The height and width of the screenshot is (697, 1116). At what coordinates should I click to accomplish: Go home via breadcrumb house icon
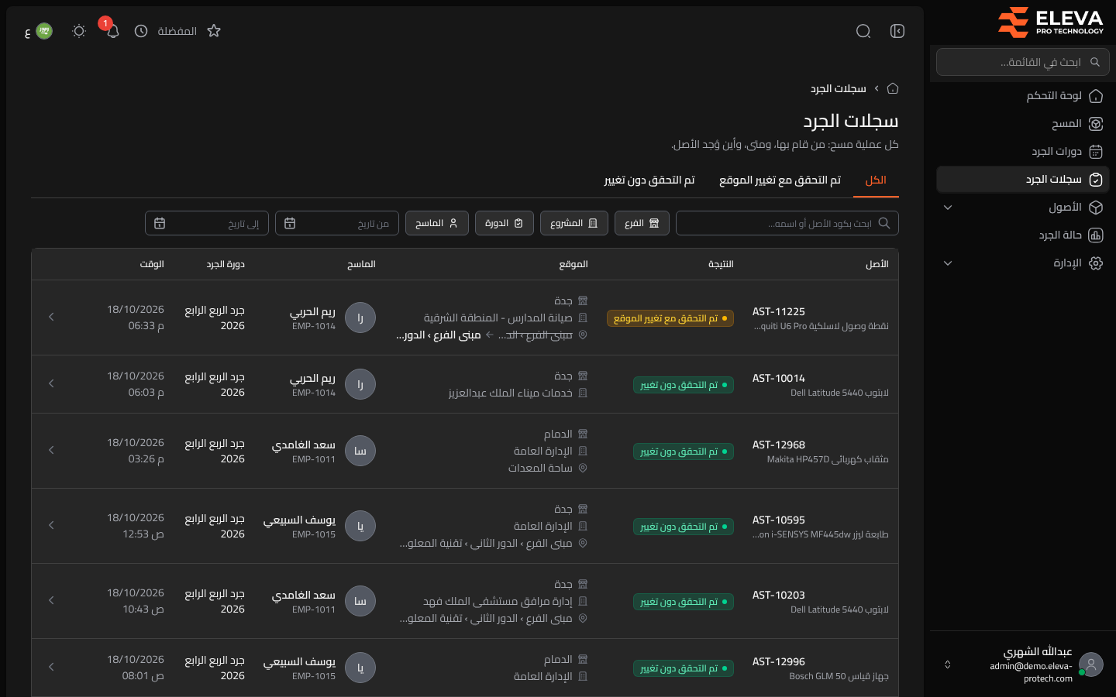893,88
